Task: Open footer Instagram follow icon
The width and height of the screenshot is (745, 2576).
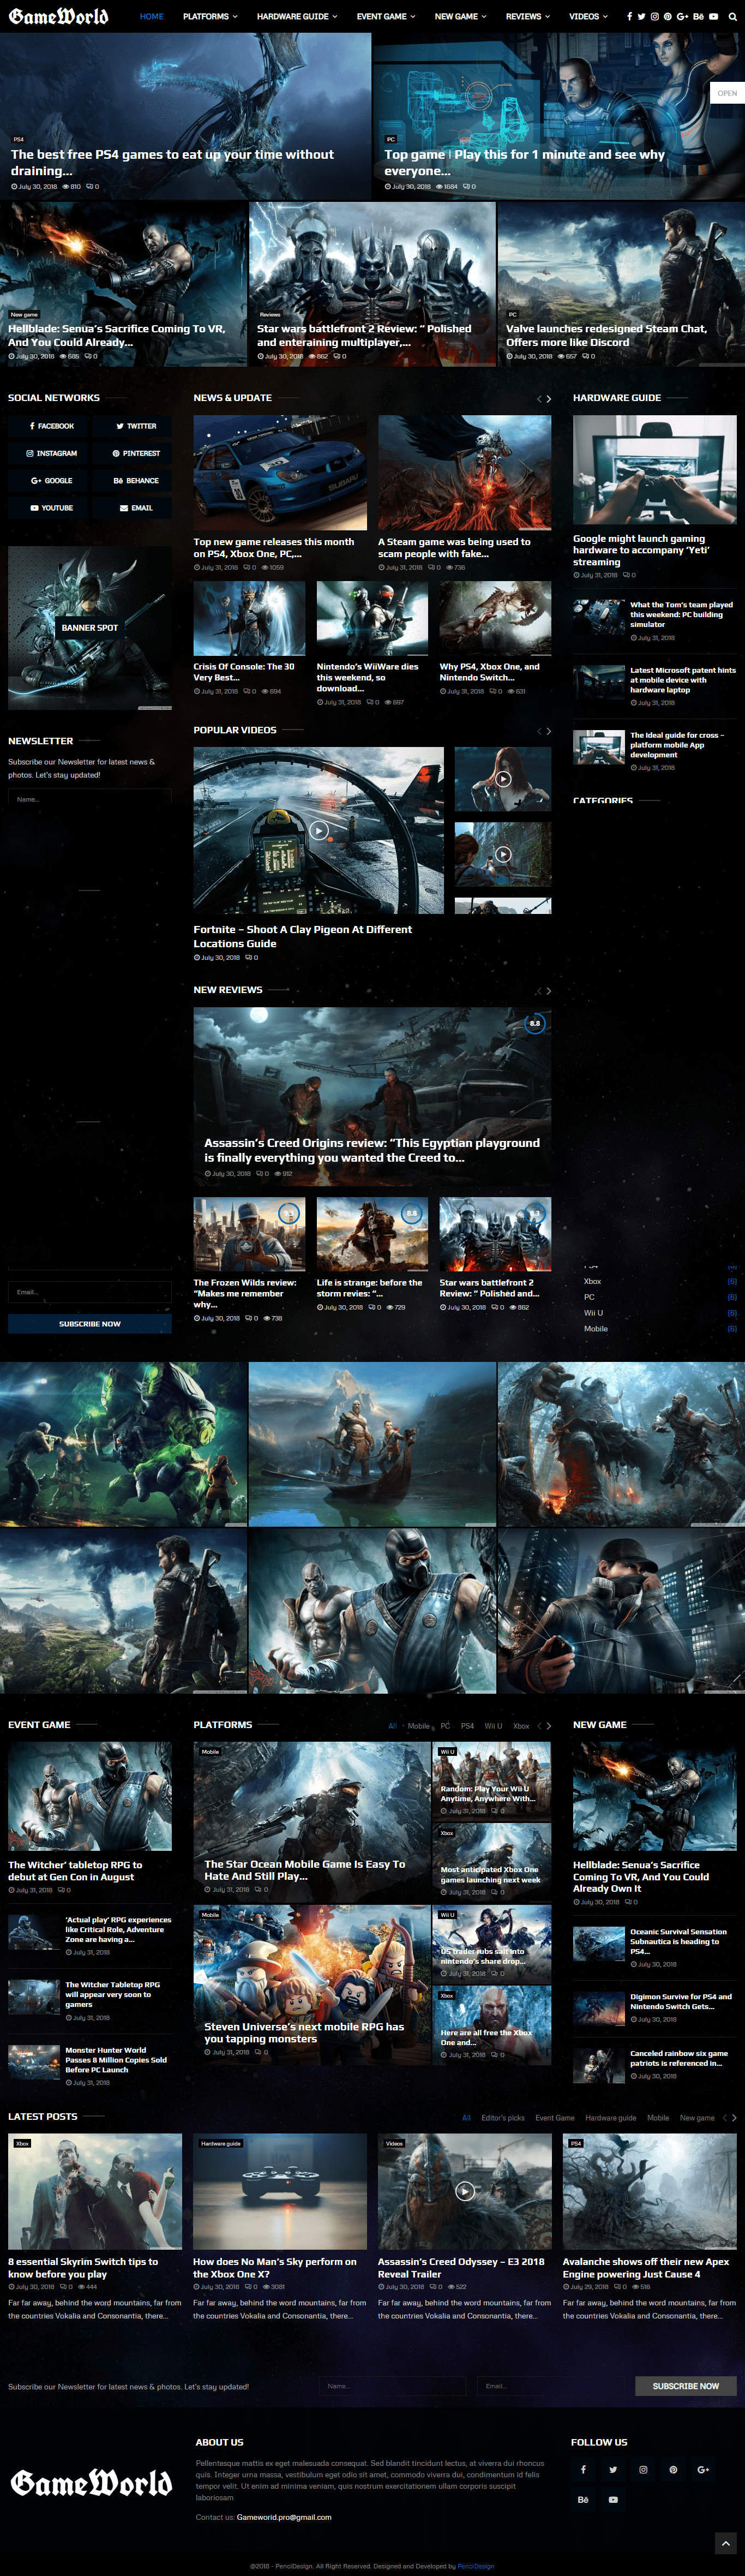Action: [x=643, y=2469]
